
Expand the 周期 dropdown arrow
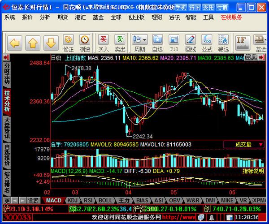tap(145, 40)
